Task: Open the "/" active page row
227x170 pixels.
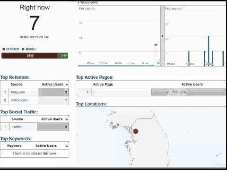Action: coord(151,92)
